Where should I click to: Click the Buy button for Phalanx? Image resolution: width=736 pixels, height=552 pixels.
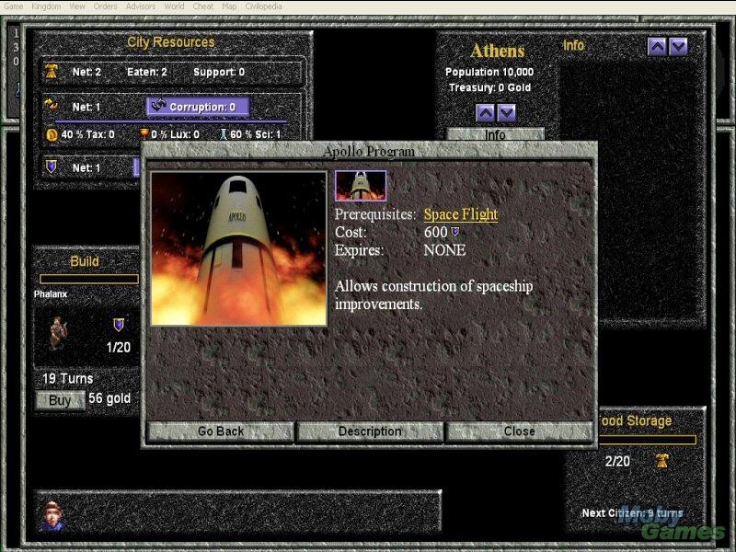(x=60, y=400)
